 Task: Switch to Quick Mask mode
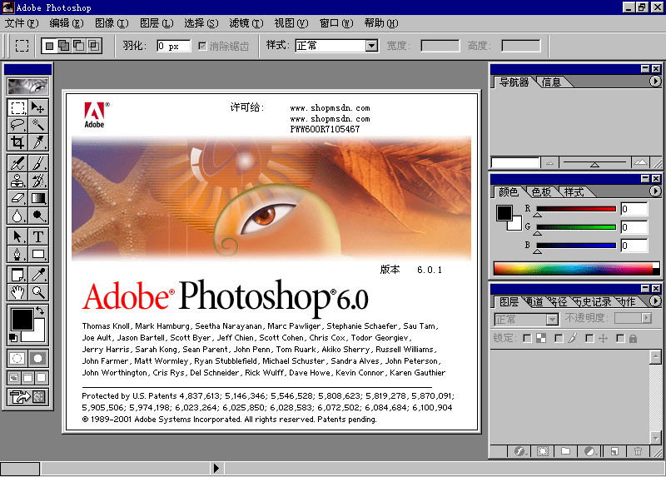click(x=38, y=358)
